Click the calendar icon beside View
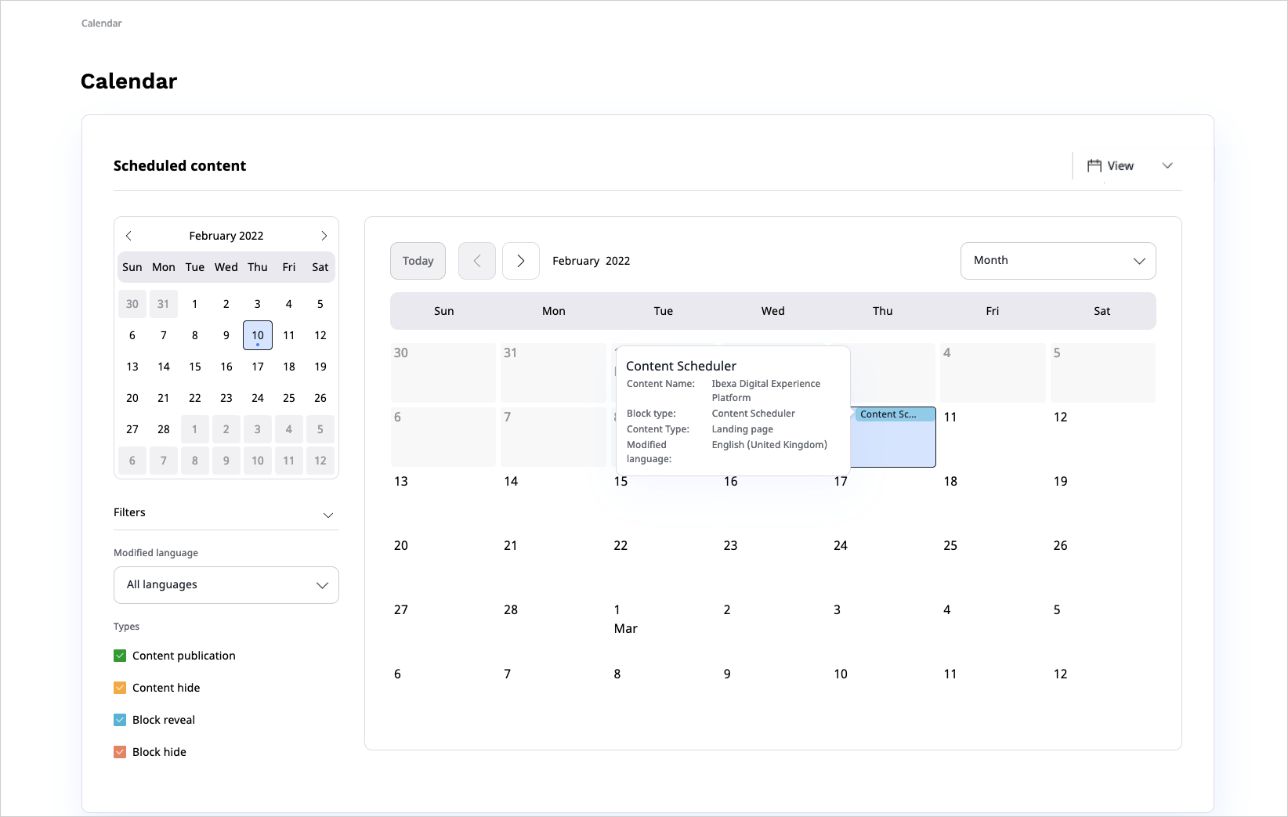 tap(1094, 166)
